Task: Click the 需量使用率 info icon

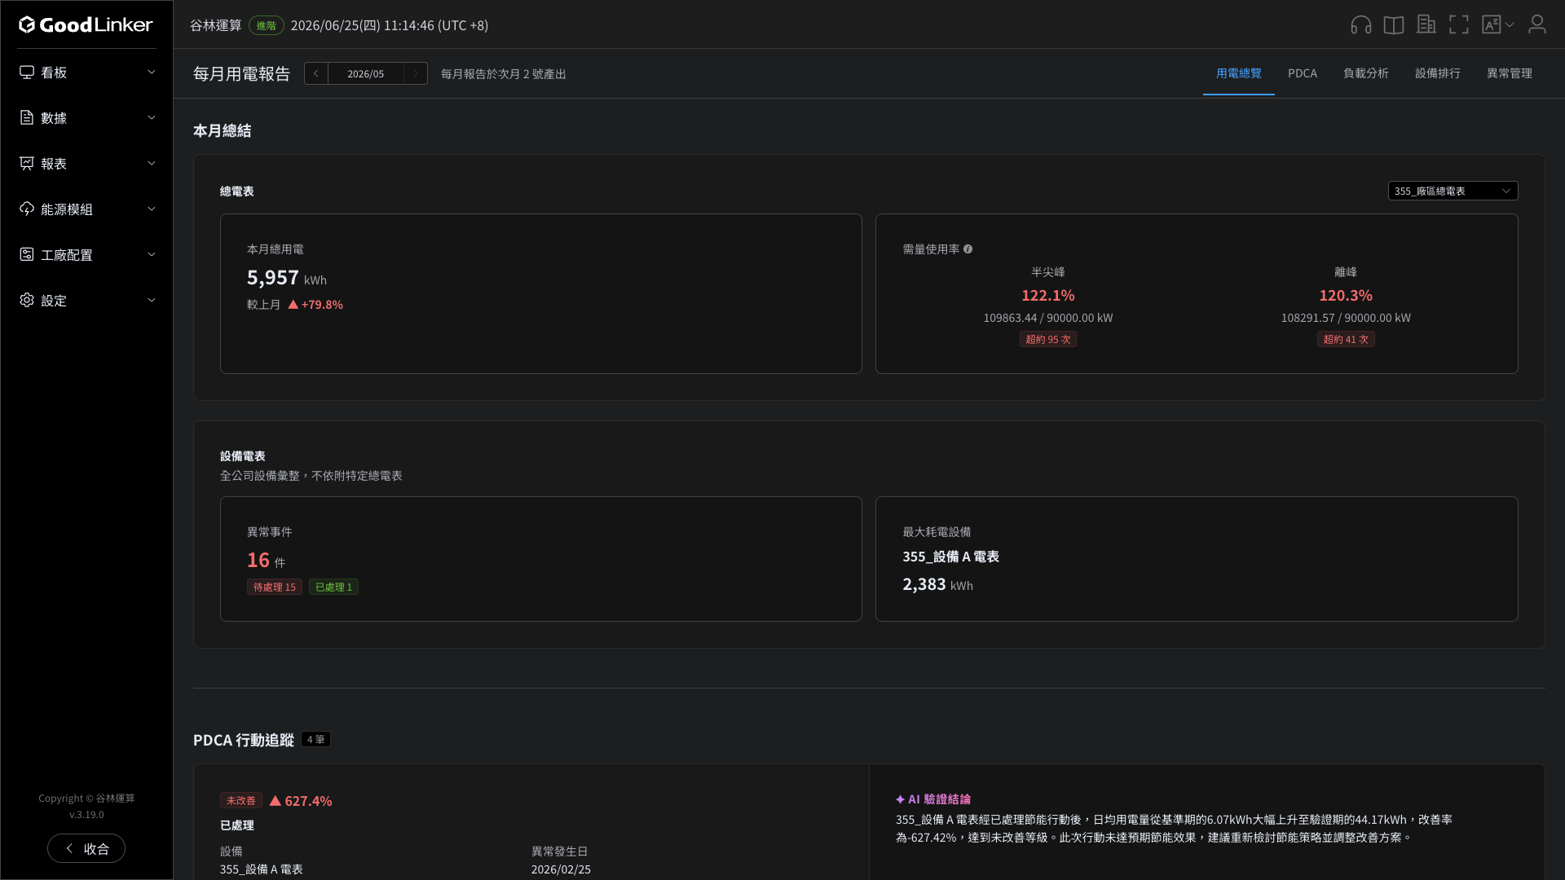Action: pyautogui.click(x=968, y=249)
